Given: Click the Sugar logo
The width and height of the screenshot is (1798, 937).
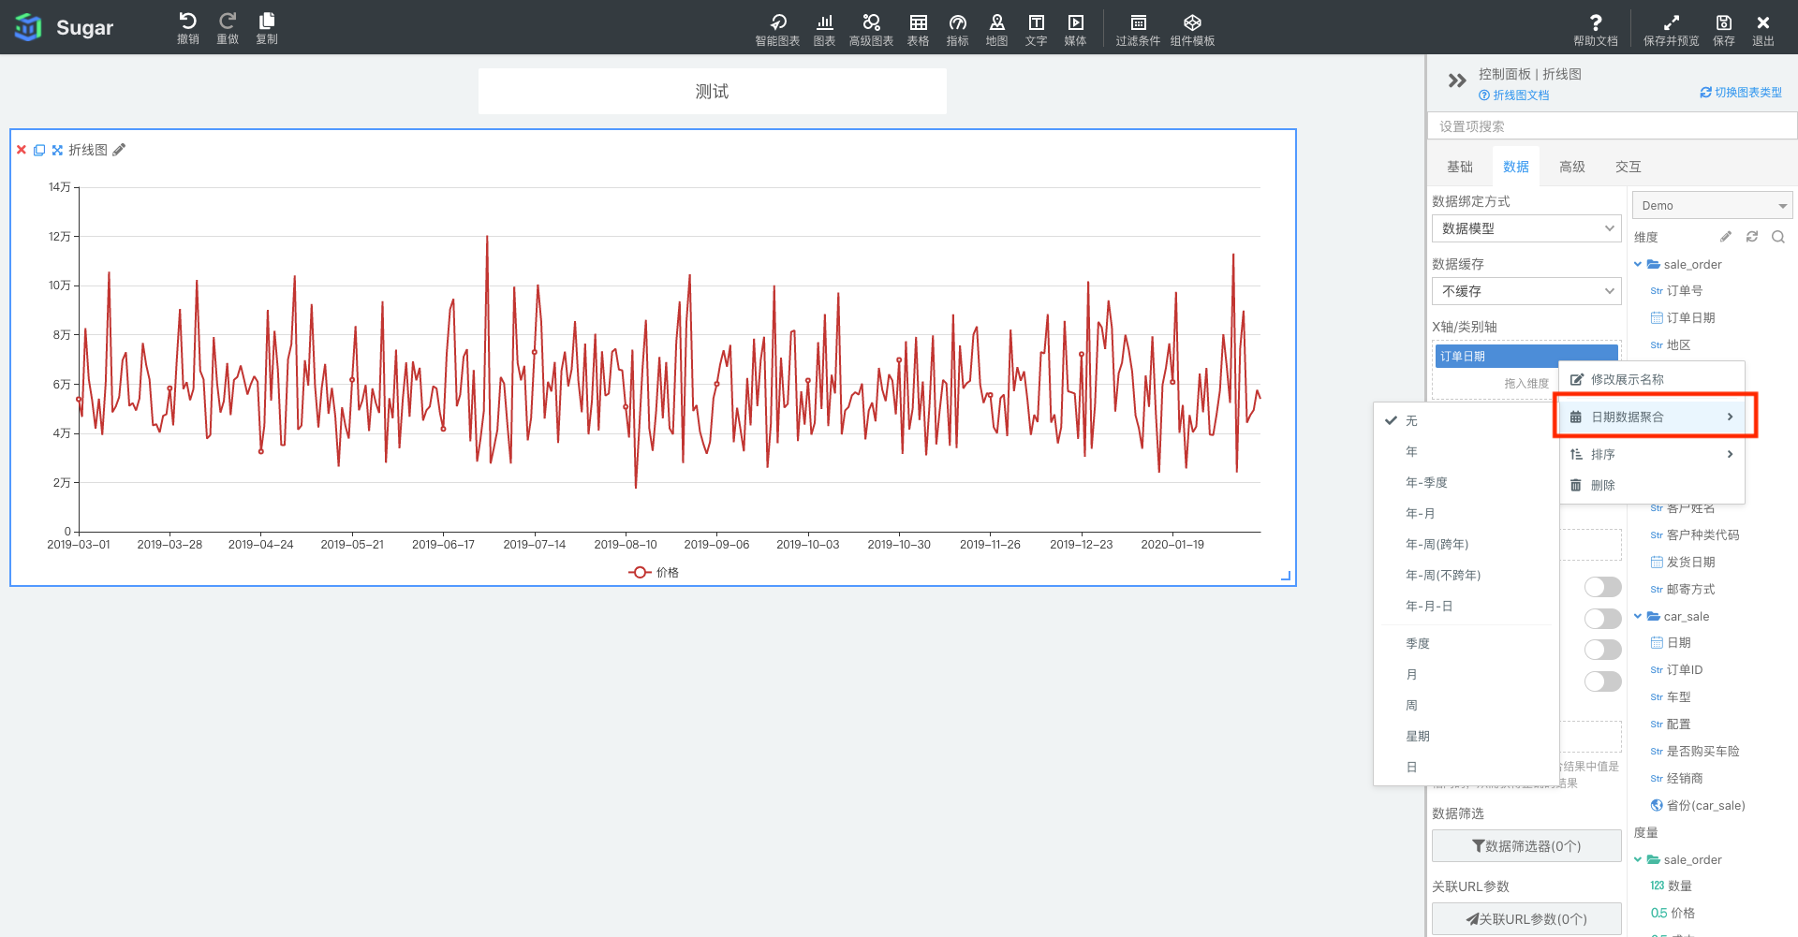Looking at the screenshot, I should pyautogui.click(x=64, y=27).
